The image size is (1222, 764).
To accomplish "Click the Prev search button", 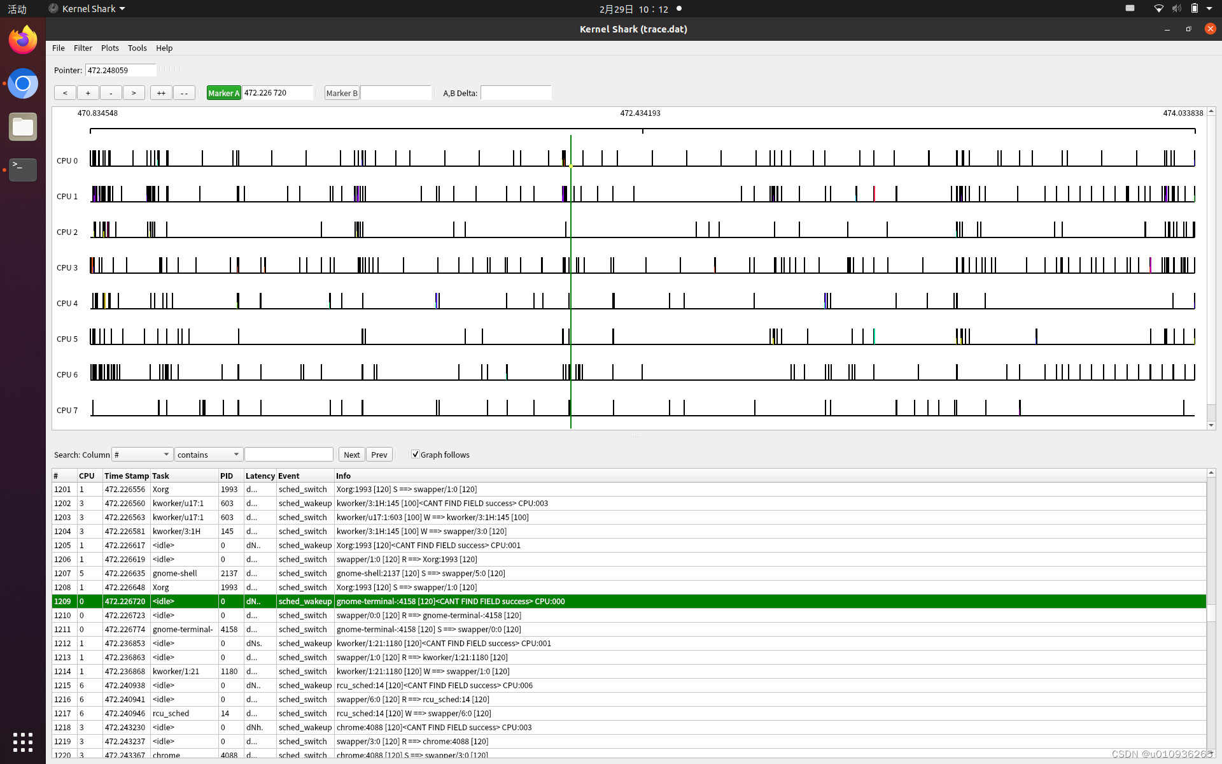I will click(379, 455).
